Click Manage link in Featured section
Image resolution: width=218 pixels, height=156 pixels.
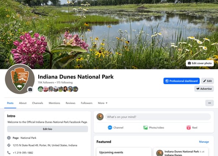204,142
